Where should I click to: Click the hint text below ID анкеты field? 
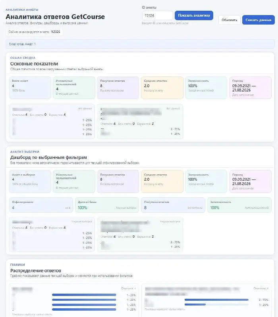pos(165,23)
